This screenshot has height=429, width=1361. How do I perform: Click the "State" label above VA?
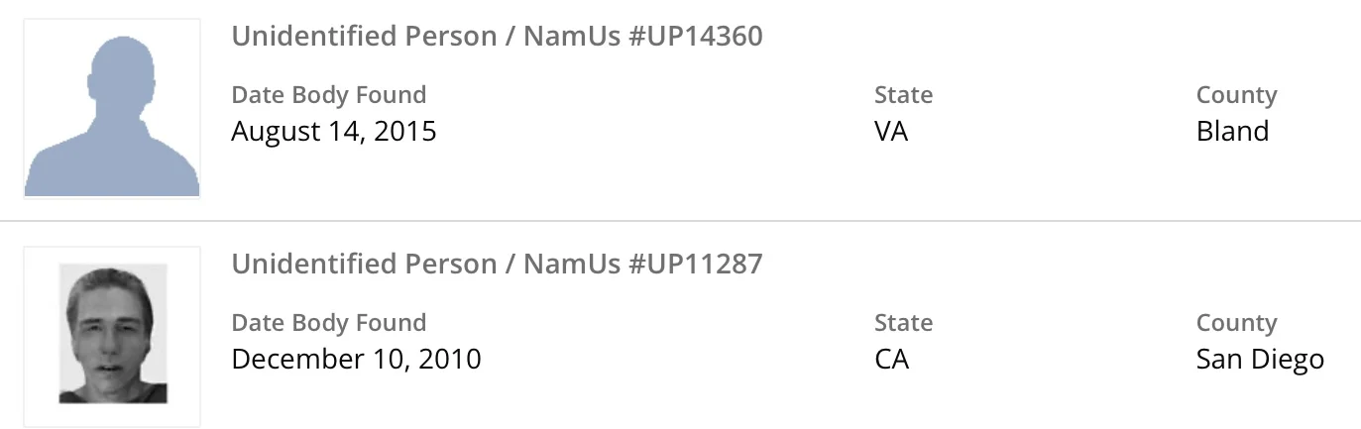903,95
